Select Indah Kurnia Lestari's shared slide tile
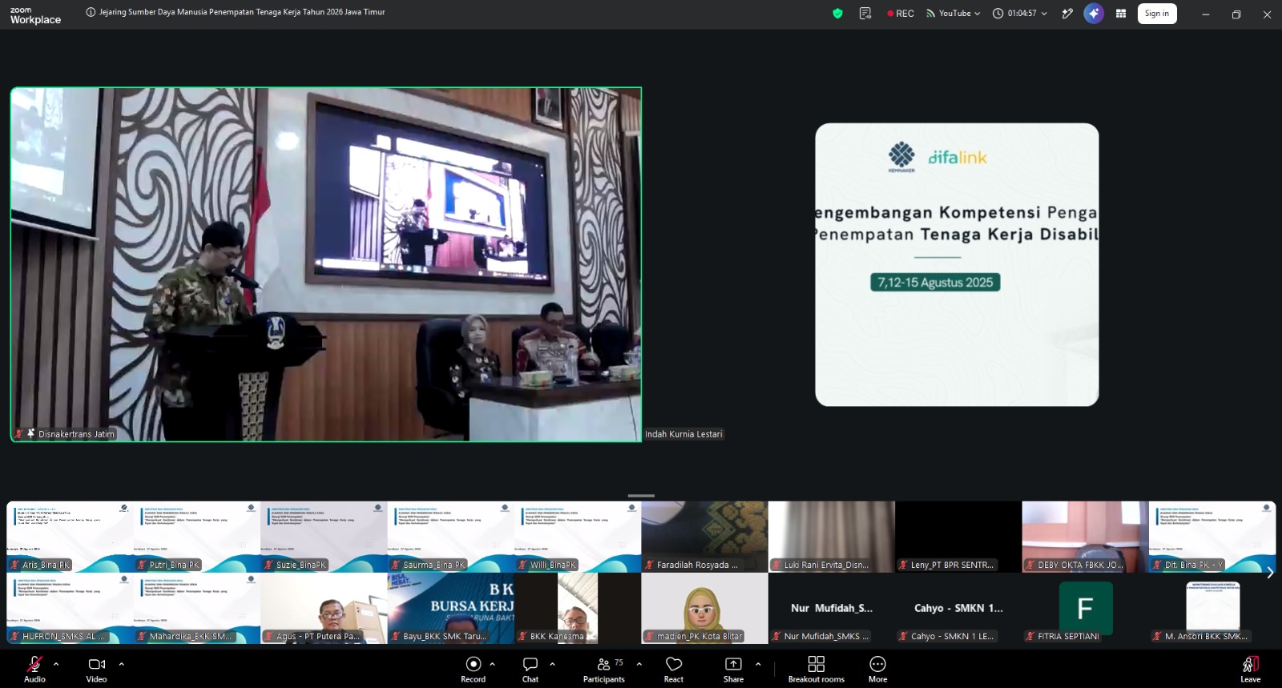 click(957, 264)
